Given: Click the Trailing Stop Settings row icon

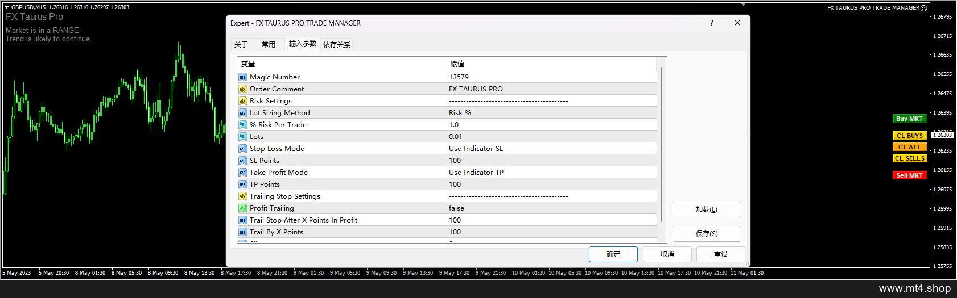Looking at the screenshot, I should [242, 196].
